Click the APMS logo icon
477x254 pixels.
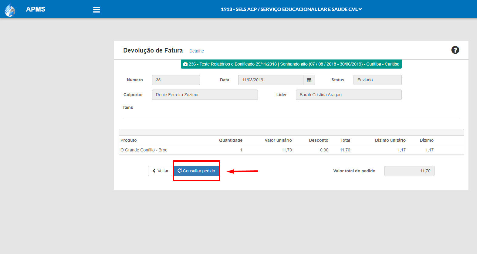pos(10,10)
